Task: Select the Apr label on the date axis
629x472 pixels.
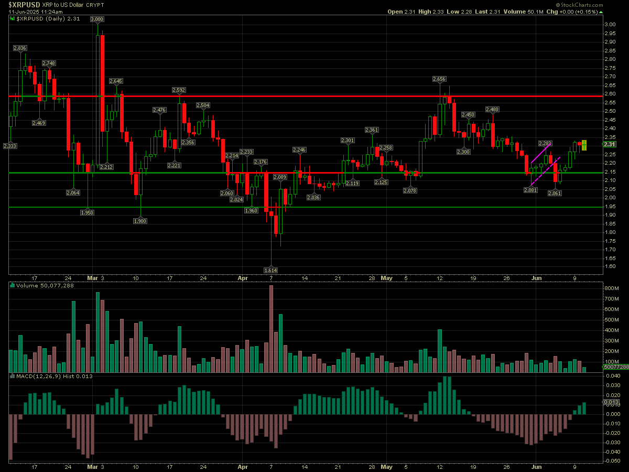Action: click(x=242, y=277)
